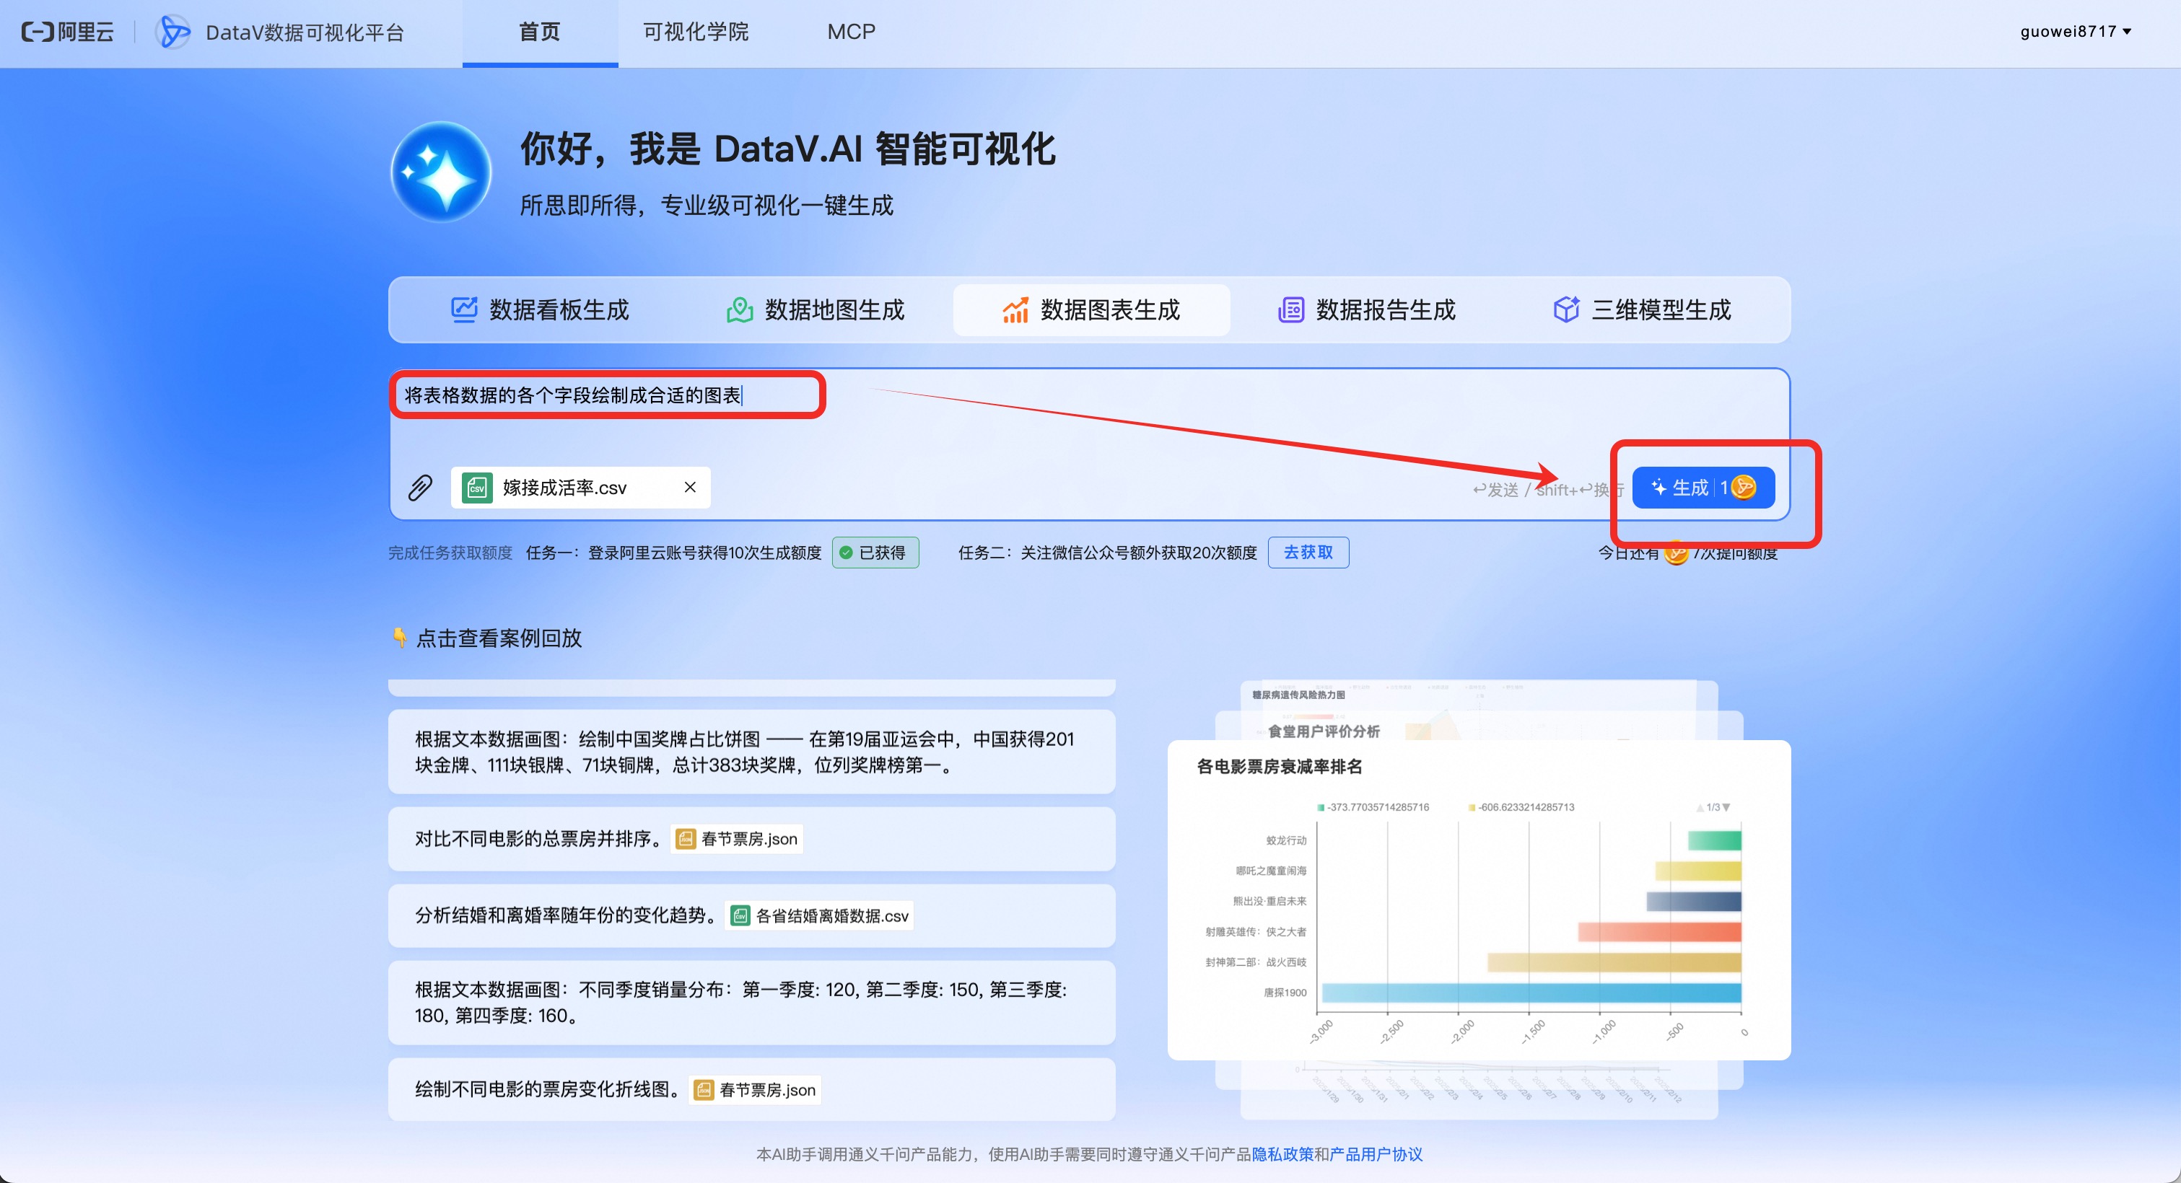The image size is (2181, 1183).
Task: Click the 已获得 status badge
Action: point(875,553)
